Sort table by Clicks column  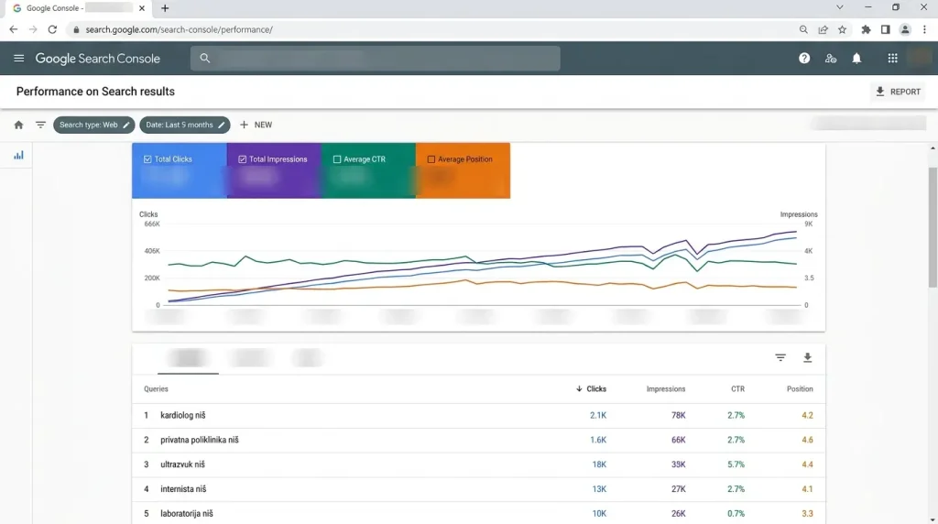coord(591,388)
